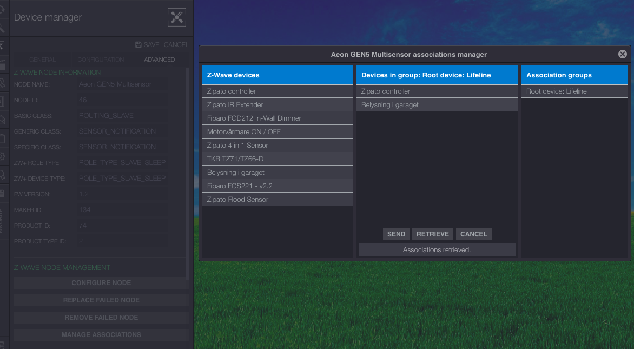Select the Root device: Lifeline association group

click(x=574, y=91)
